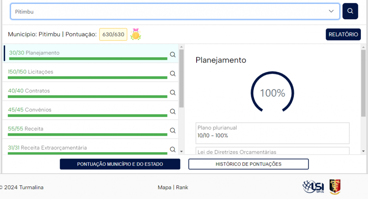Click the red shield crest logo

pyautogui.click(x=335, y=186)
